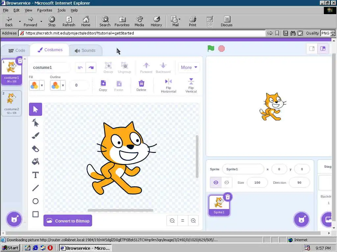Switch to large stage layout
Screen dimensions: 337x252
323,49
